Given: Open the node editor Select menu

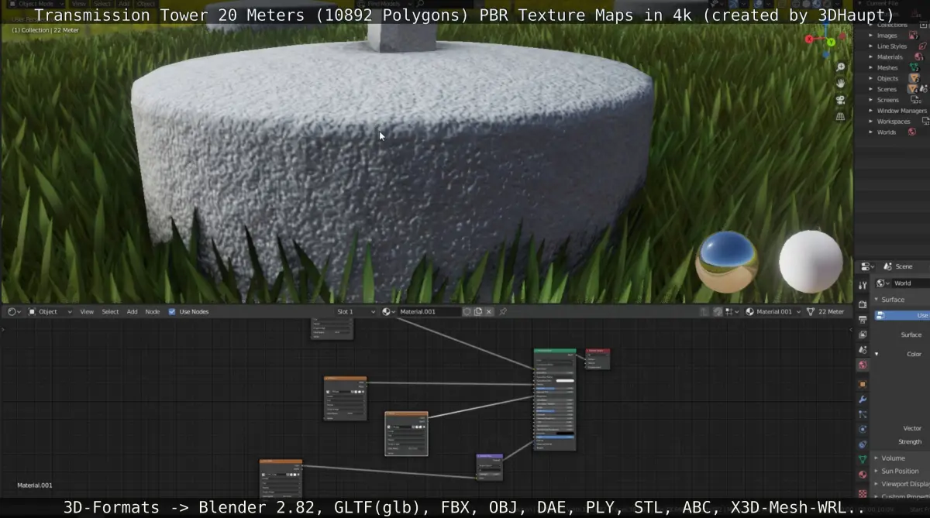Looking at the screenshot, I should (x=110, y=311).
